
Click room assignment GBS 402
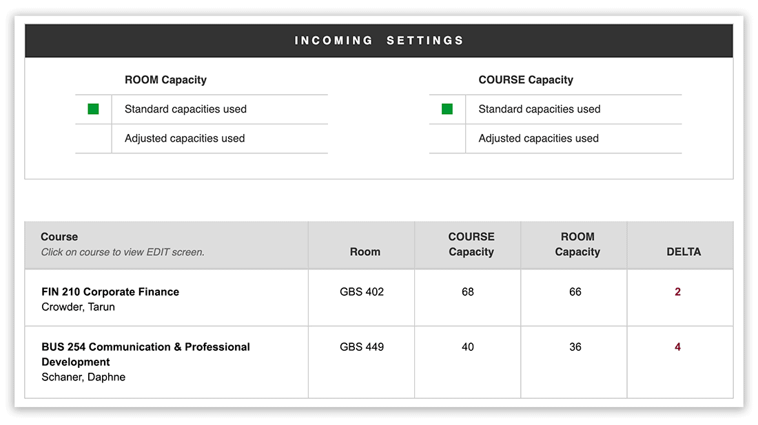click(x=361, y=292)
